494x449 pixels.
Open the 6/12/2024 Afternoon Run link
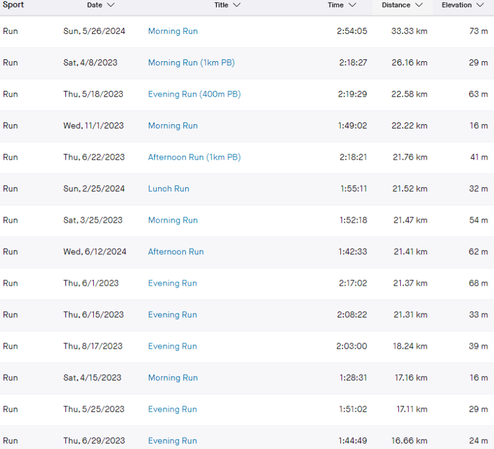[x=176, y=252]
